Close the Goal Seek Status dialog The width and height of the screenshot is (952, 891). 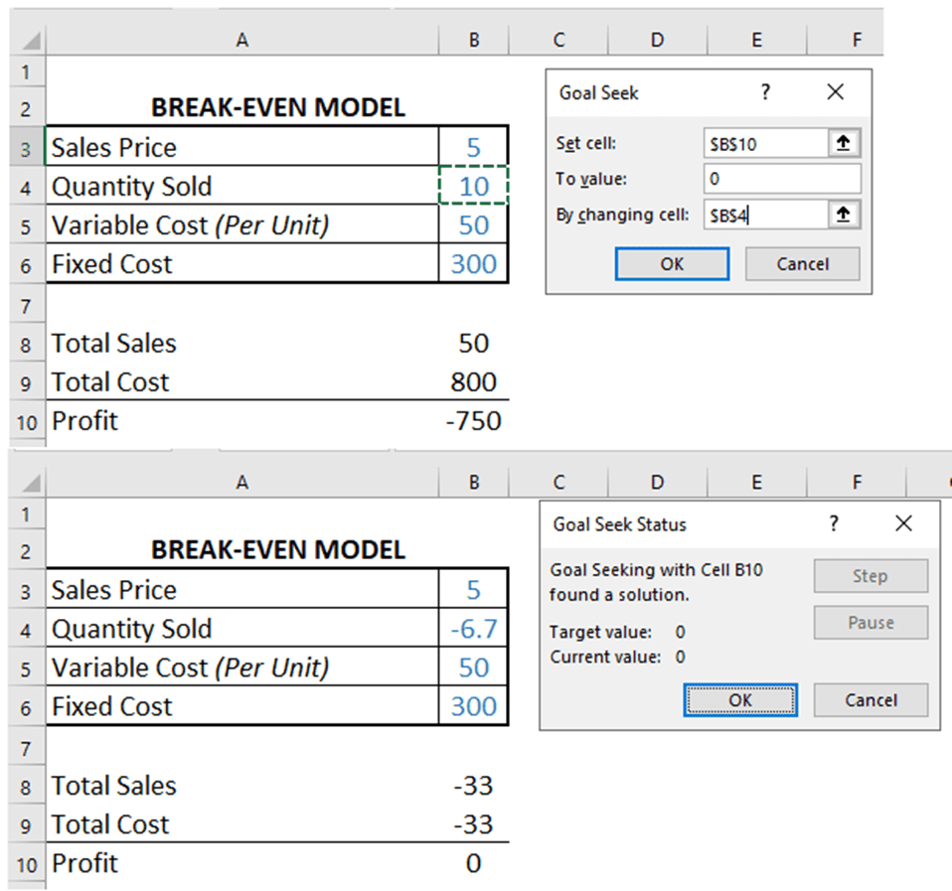tap(903, 523)
